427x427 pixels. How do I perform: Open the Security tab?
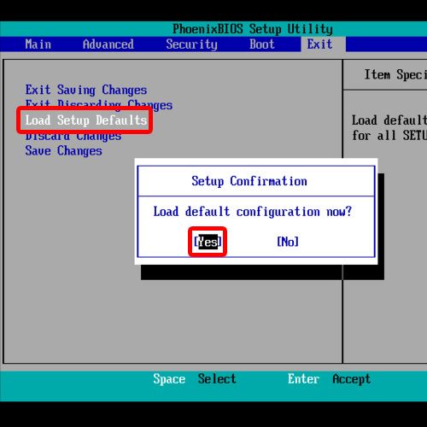click(191, 44)
